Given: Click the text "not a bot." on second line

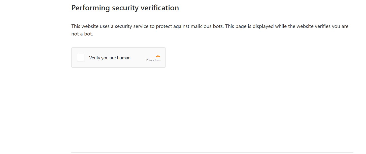Looking at the screenshot, I should (x=82, y=34).
